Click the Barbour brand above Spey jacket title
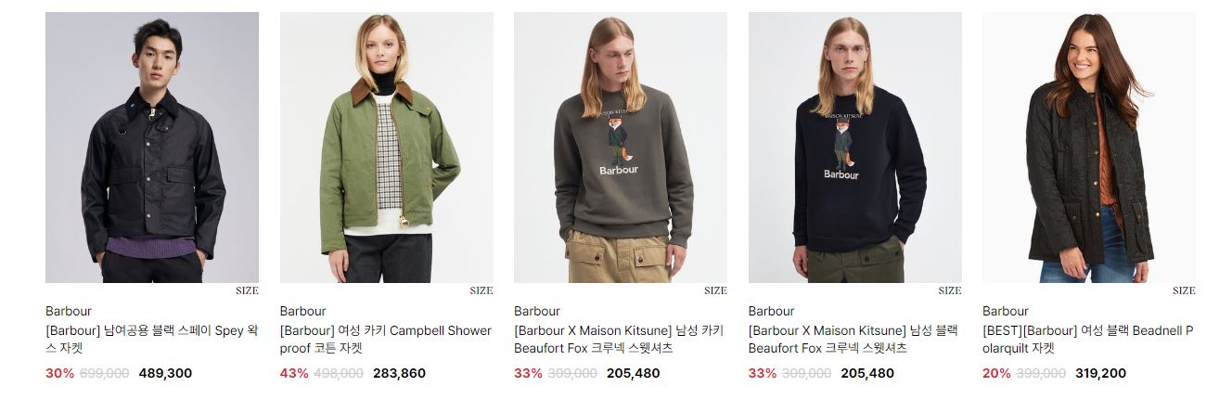 coord(69,311)
